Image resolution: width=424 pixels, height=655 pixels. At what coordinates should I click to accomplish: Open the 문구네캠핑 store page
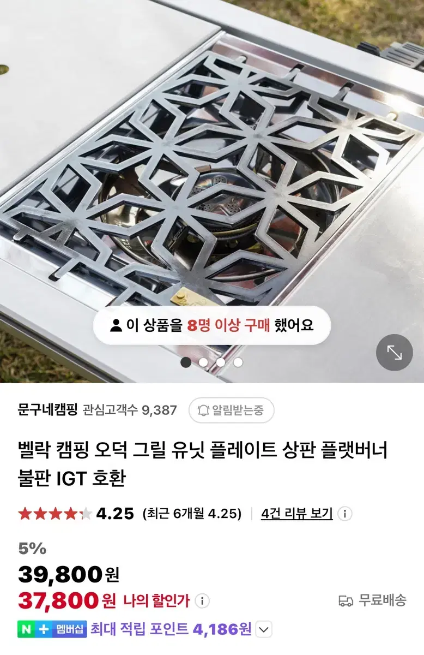pos(48,410)
